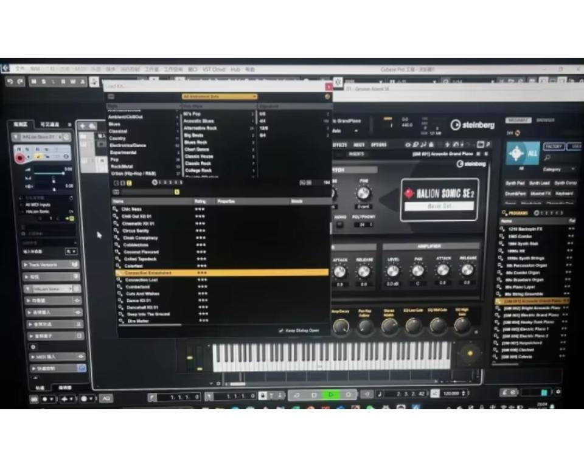
Task: Toggle the S solo-all button in toolbar
Action: [44, 81]
